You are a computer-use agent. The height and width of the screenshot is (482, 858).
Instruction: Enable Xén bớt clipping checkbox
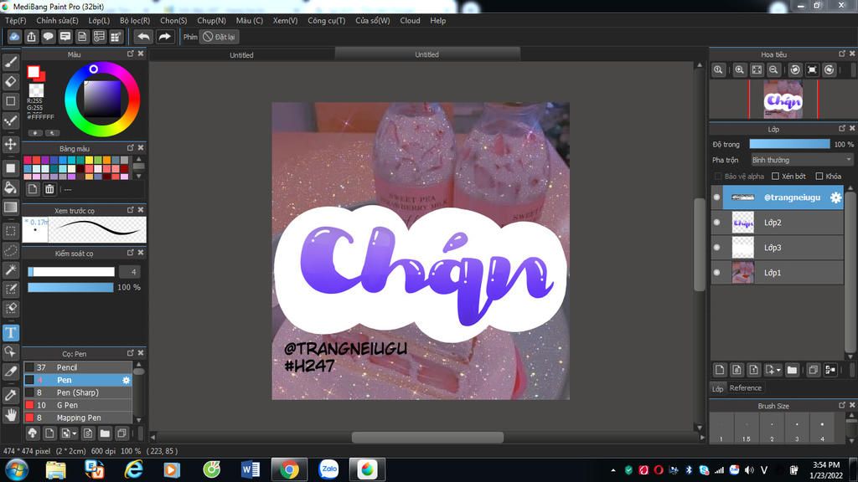click(x=775, y=176)
